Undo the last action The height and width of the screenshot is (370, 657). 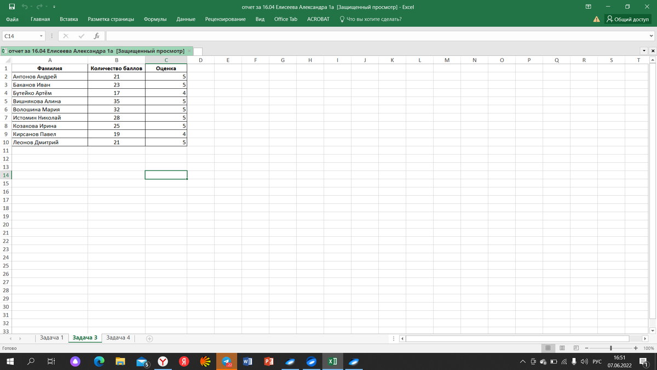(x=25, y=7)
